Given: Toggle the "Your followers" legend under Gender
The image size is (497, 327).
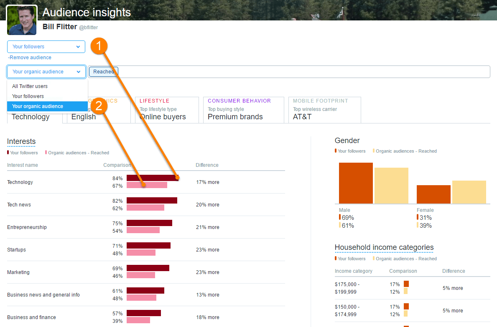Looking at the screenshot, I should (x=350, y=151).
